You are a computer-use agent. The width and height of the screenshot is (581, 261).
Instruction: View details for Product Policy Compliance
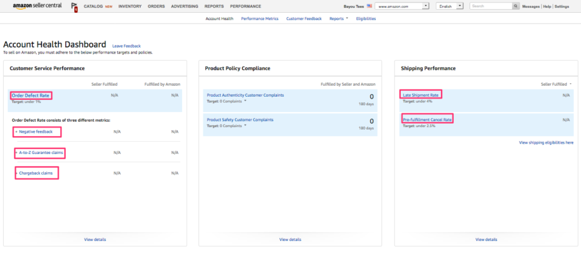pos(290,240)
